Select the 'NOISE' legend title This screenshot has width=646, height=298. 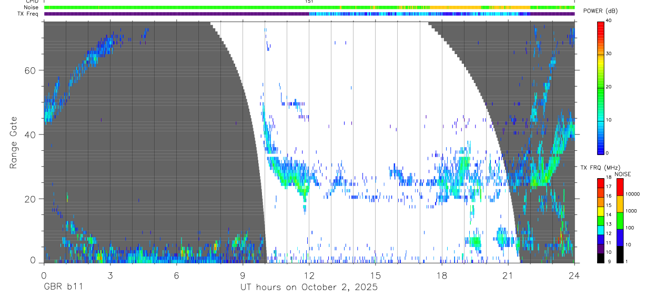(623, 174)
